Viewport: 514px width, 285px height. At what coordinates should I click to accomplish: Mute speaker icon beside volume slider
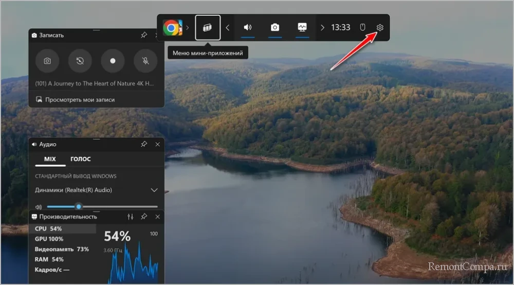[x=39, y=207]
